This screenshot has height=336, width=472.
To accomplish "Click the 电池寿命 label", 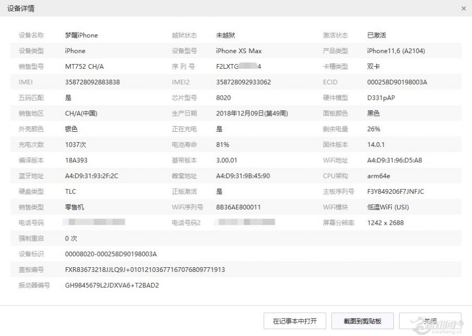I will point(184,145).
